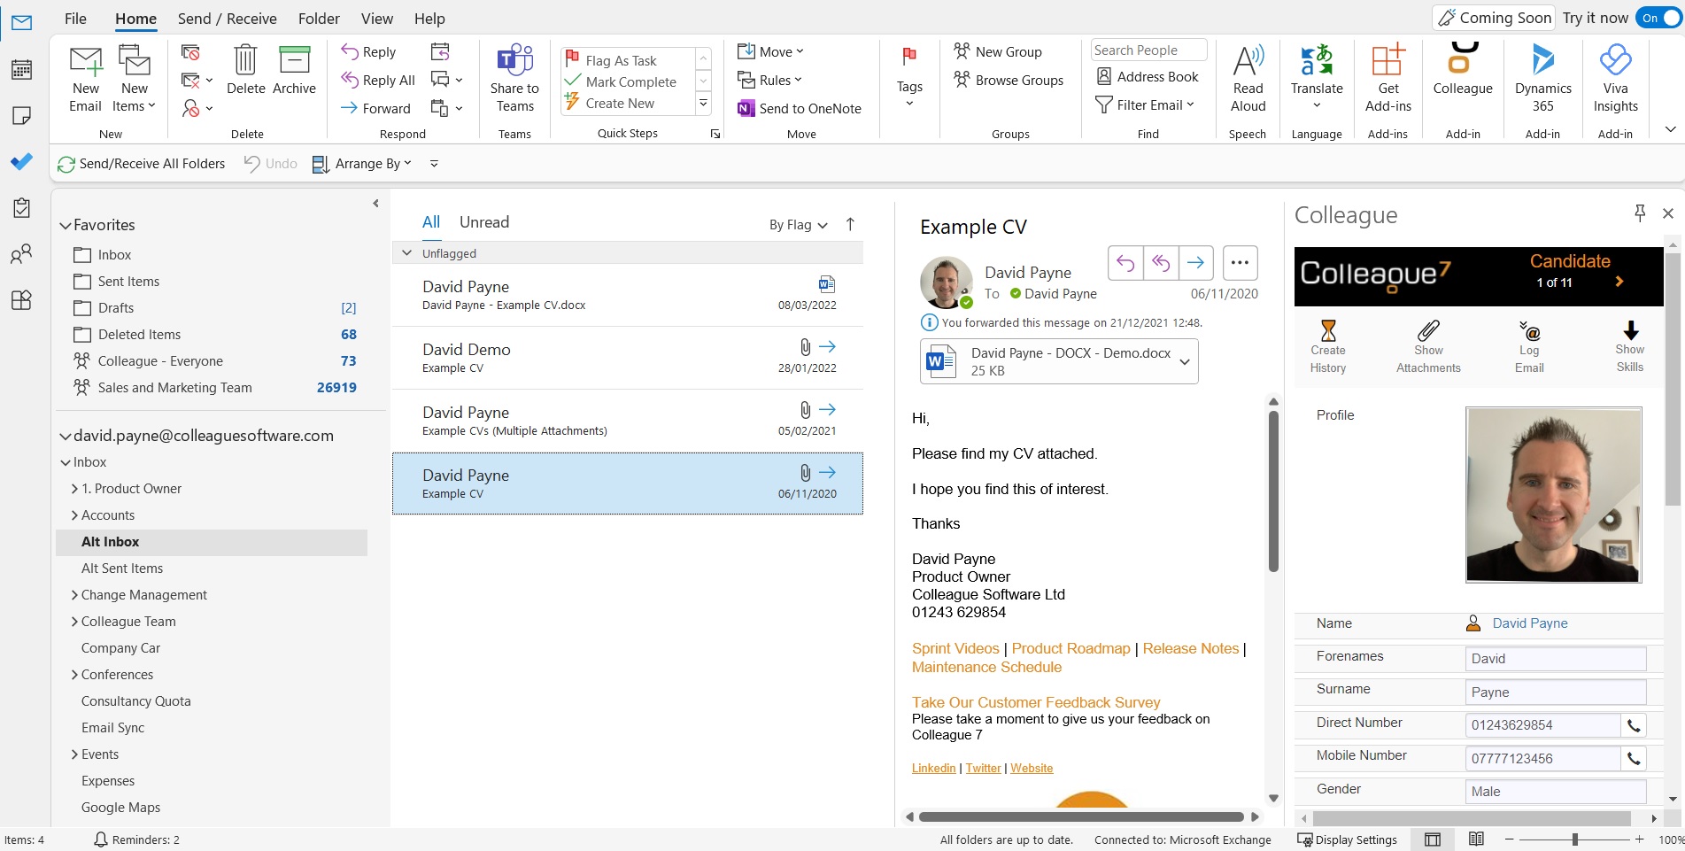Click the Delete trash icon

[x=245, y=60]
